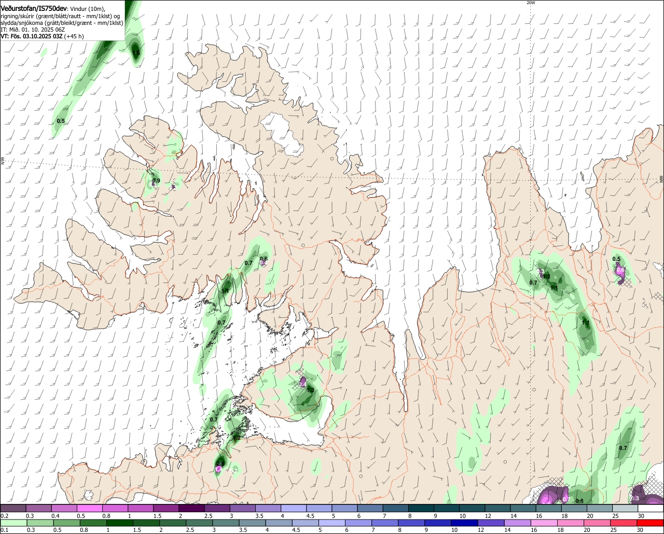Select the light grey 25 swatch in top legend row
The width and height of the screenshot is (664, 534).
625,508
